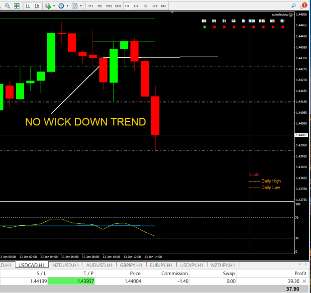Click the RSI level 70 label
The image size is (311, 293).
297,218
